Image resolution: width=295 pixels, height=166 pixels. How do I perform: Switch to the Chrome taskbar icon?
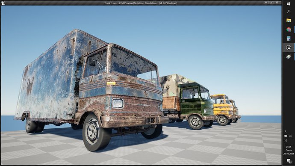click(x=289, y=30)
